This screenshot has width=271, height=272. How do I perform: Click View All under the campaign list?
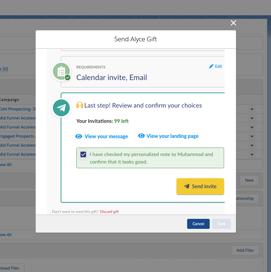tap(6, 165)
